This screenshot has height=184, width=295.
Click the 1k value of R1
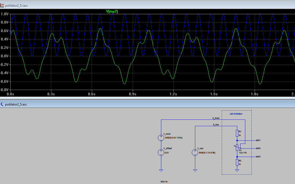pyautogui.click(x=240, y=136)
